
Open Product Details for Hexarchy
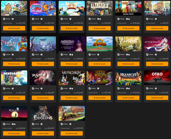(x=122, y=93)
